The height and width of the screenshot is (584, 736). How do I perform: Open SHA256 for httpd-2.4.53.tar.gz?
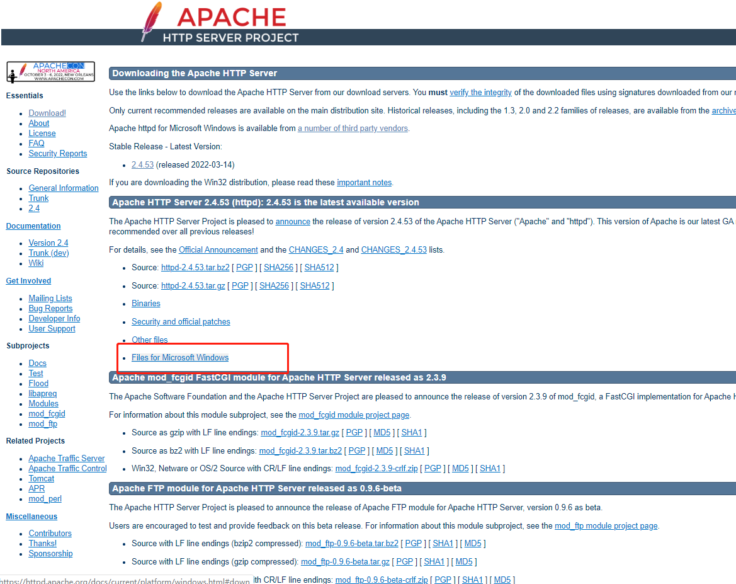tap(274, 285)
